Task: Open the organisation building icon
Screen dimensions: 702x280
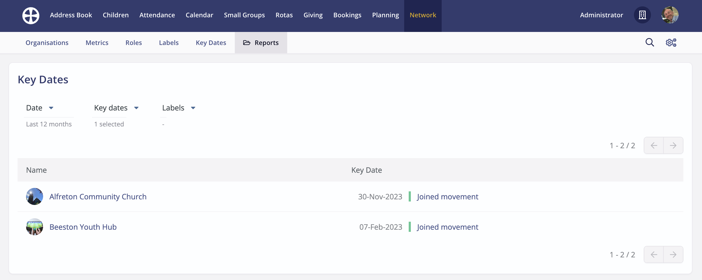Action: point(642,15)
